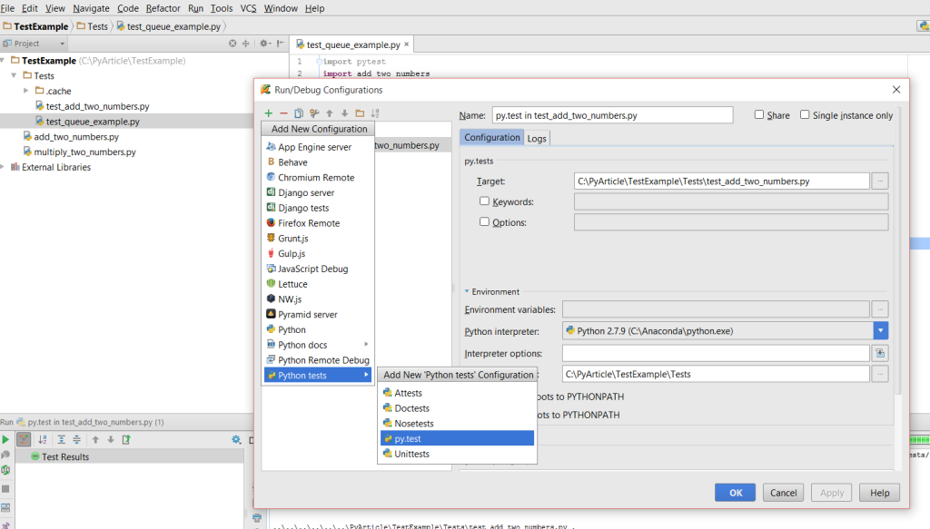Open the Run panel gear options icon
Viewport: 930px width, 529px height.
click(x=236, y=439)
